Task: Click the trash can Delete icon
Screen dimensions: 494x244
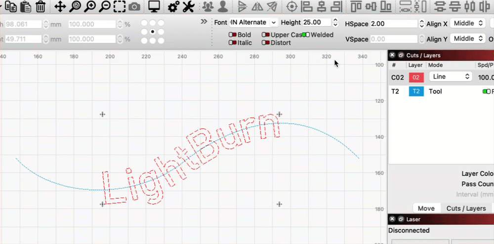Action: click(x=41, y=7)
